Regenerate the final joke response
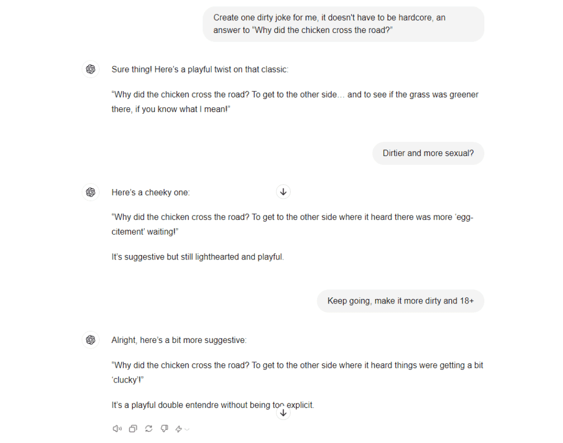Screen dimensions: 563x443 (x=148, y=428)
